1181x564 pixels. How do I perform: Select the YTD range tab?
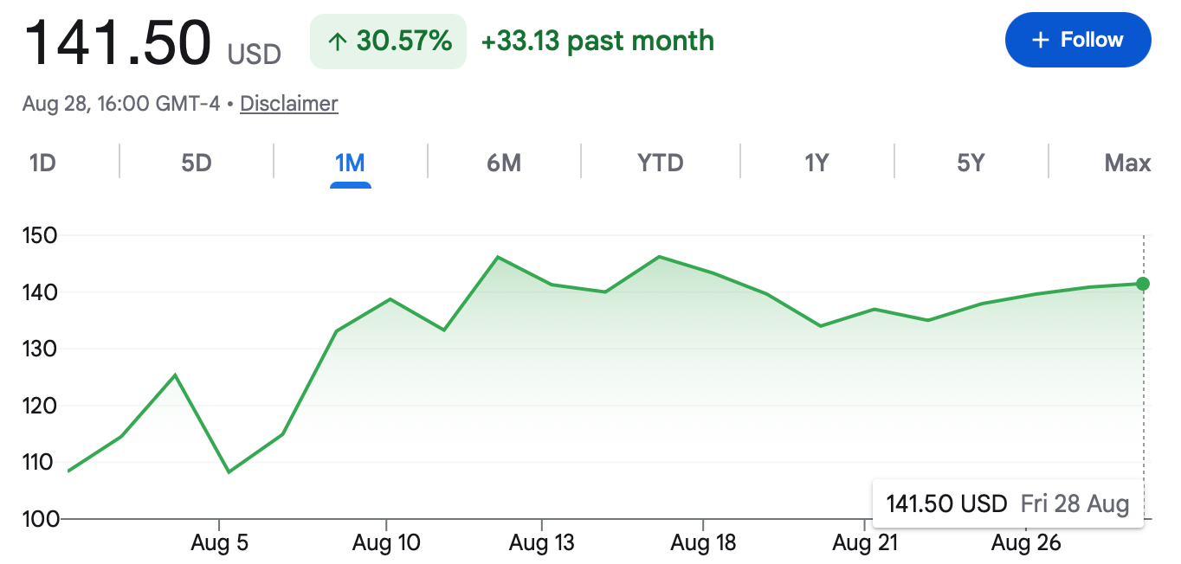coord(661,163)
